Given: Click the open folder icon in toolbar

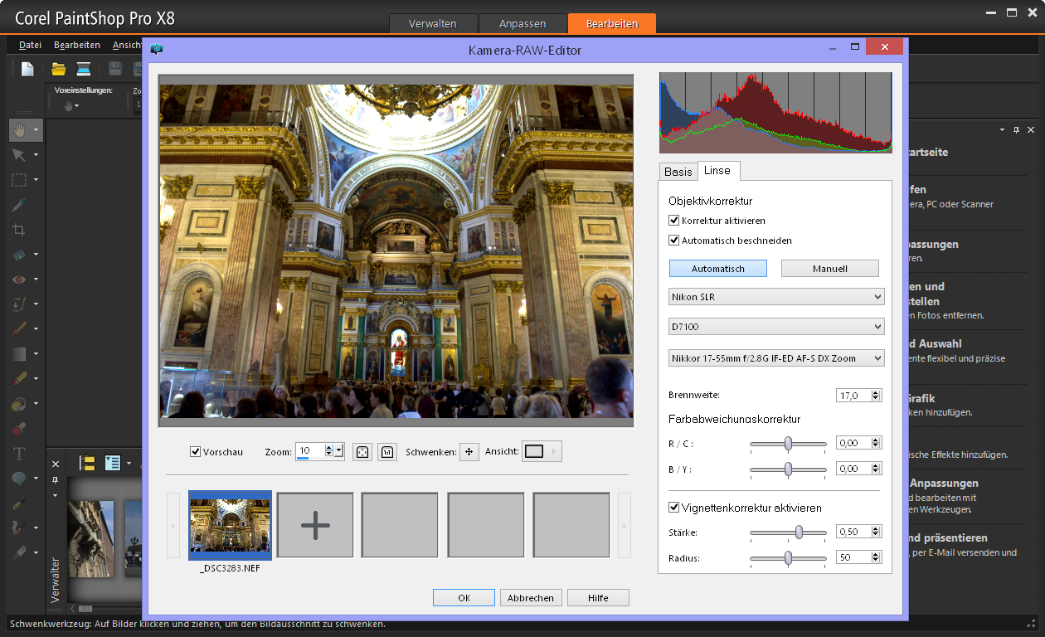Looking at the screenshot, I should click(58, 69).
